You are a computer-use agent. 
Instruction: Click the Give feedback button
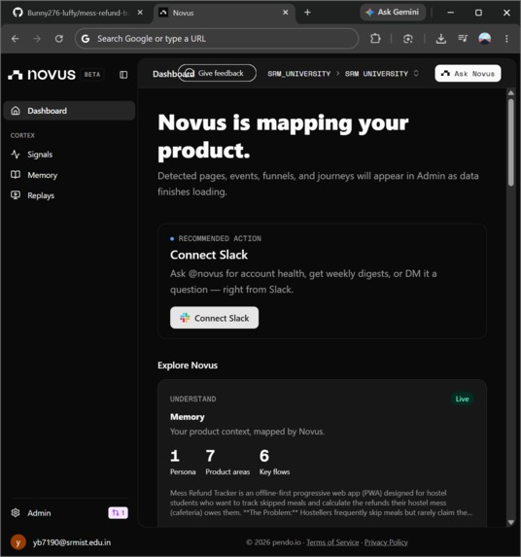pos(217,73)
